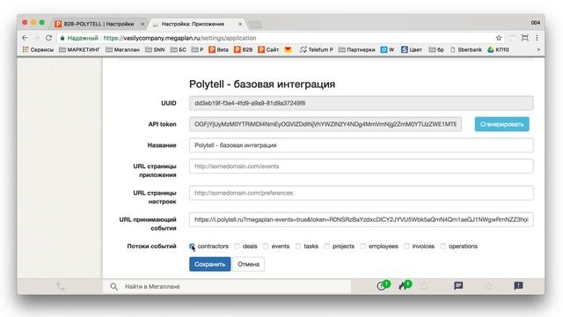Screen dimensions: 563x317
Task: Close the B2B-POLYTELL tab
Action: tap(143, 24)
